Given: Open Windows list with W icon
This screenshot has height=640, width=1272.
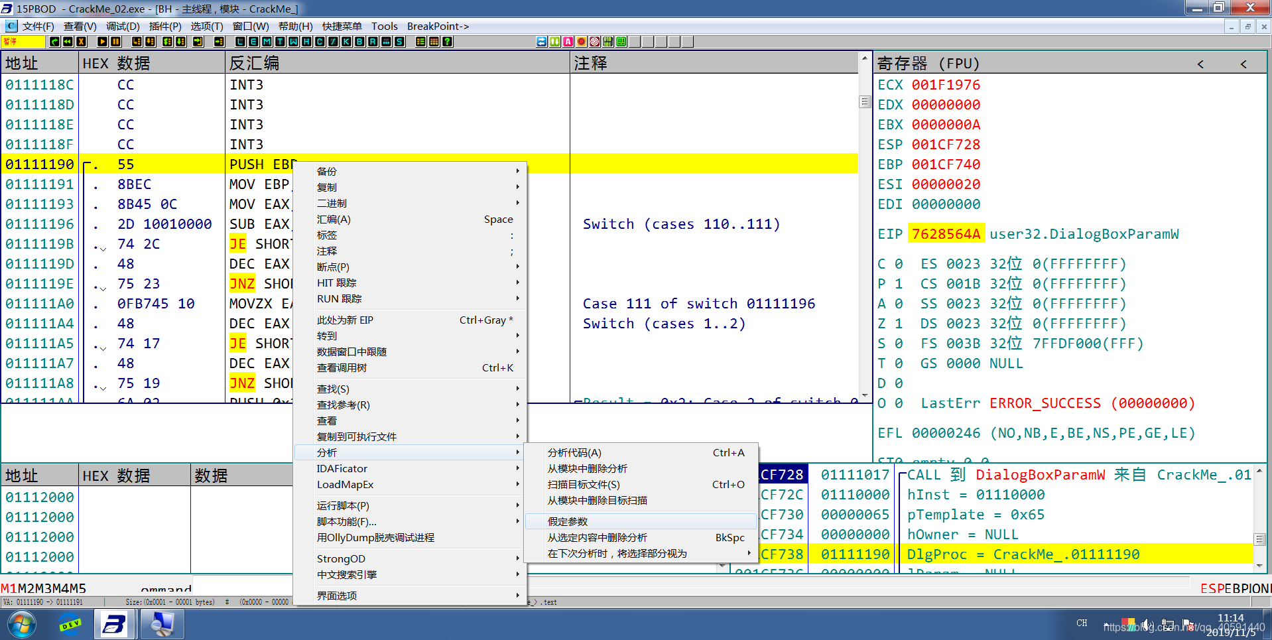Looking at the screenshot, I should [293, 41].
